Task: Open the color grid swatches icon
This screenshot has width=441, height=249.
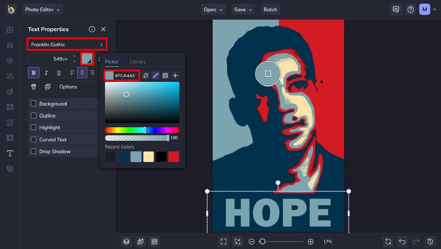Action: 165,75
